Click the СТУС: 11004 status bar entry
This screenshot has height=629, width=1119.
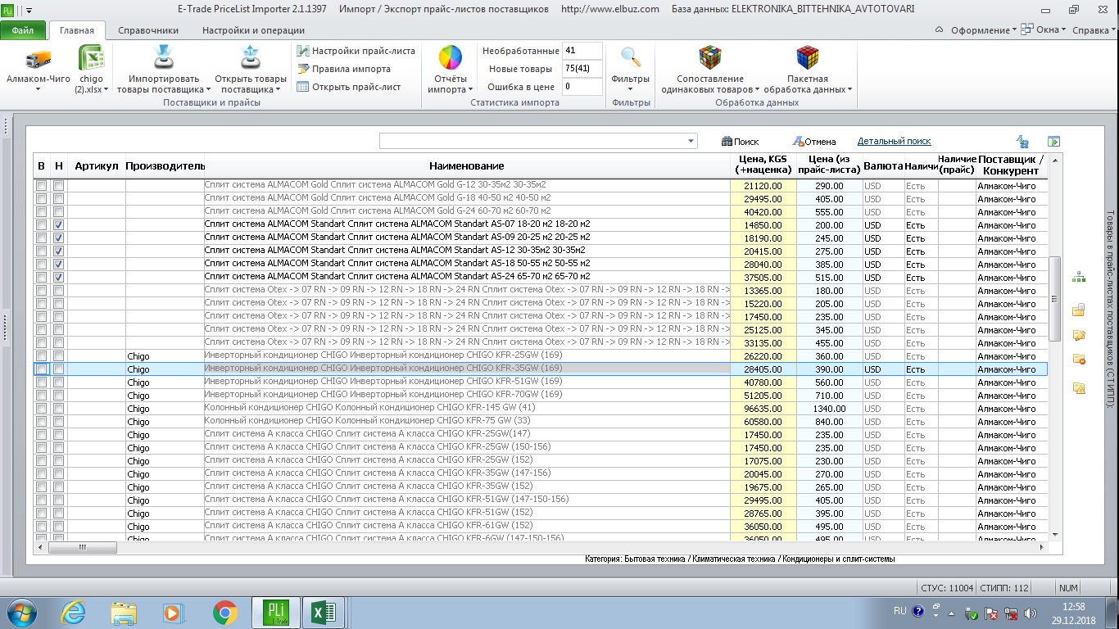(947, 588)
